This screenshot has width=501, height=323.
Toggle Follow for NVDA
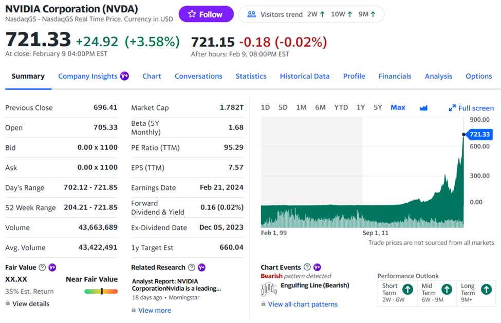coord(206,14)
